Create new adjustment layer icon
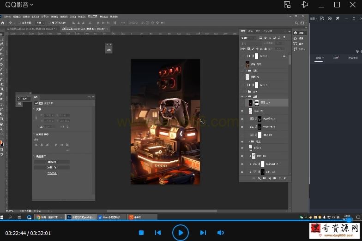Image resolution: width=362 pixels, height=241 pixels. tap(270, 178)
